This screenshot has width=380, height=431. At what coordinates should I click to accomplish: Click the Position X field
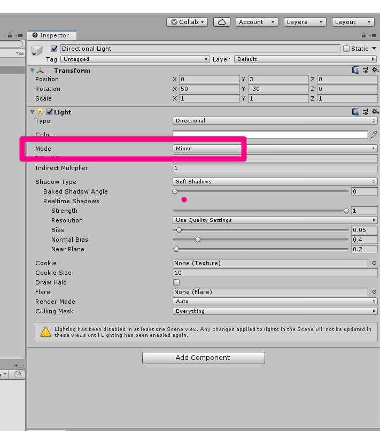(x=210, y=79)
